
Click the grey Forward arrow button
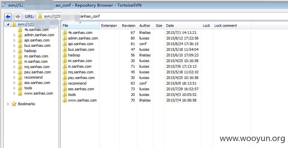click(18, 17)
